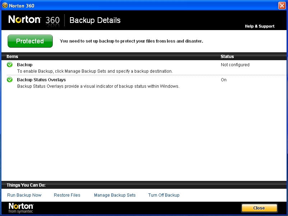Select the Backup item row title
The image size is (288, 216).
pos(25,65)
